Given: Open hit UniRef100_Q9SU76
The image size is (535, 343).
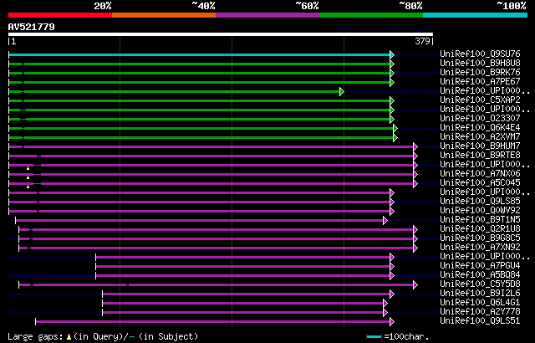Looking at the screenshot, I should (480, 54).
